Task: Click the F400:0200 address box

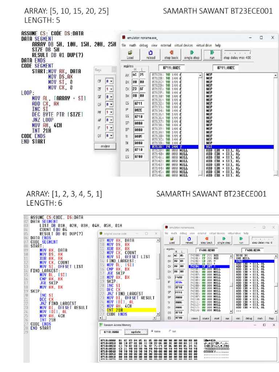Action: coord(207,250)
